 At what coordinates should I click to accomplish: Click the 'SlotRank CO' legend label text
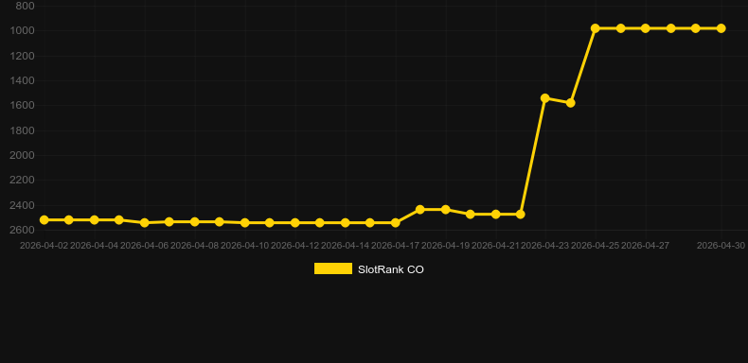[x=391, y=269]
